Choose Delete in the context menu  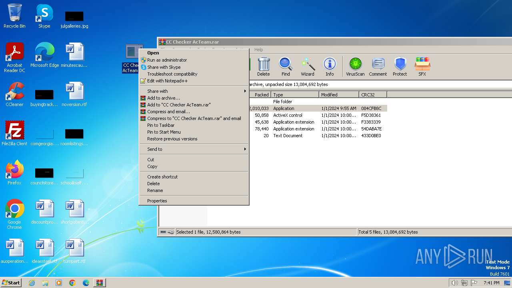click(194, 184)
